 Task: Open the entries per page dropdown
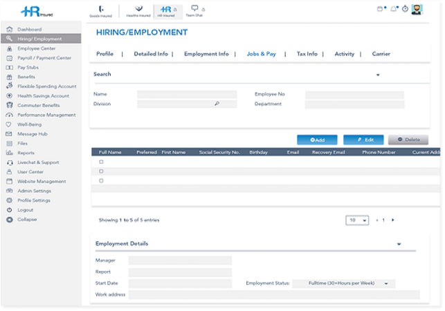coord(357,220)
